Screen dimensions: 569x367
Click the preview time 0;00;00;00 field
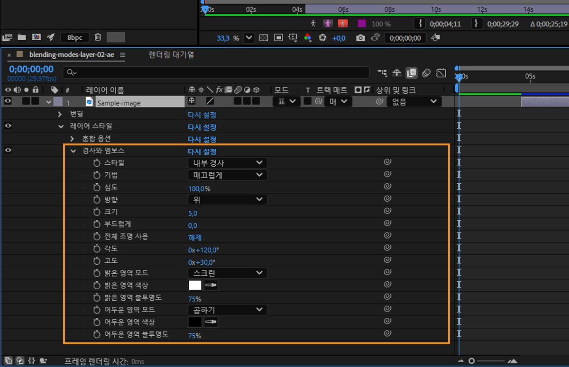point(405,38)
